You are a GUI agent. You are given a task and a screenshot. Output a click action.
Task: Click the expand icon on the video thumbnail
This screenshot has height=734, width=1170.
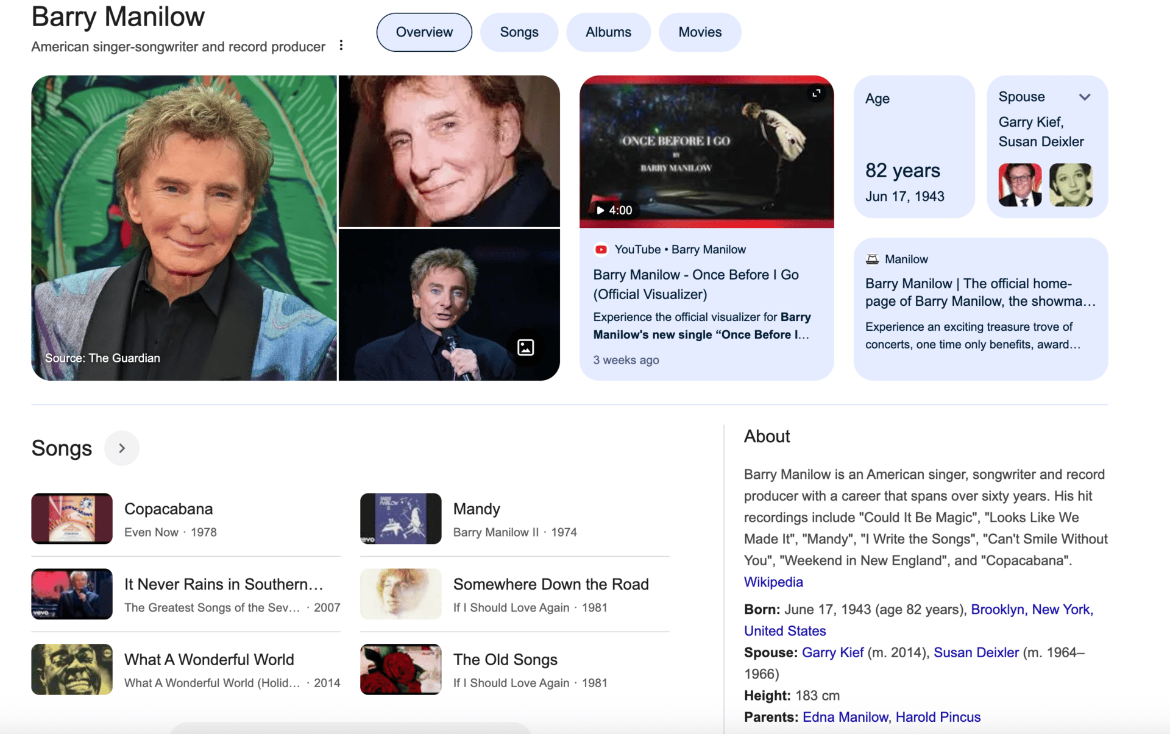816,93
